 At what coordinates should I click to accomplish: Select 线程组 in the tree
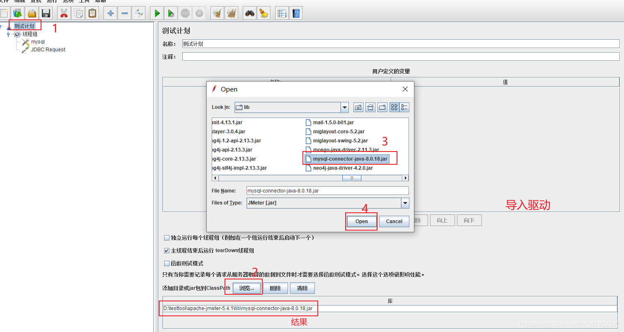(x=30, y=34)
